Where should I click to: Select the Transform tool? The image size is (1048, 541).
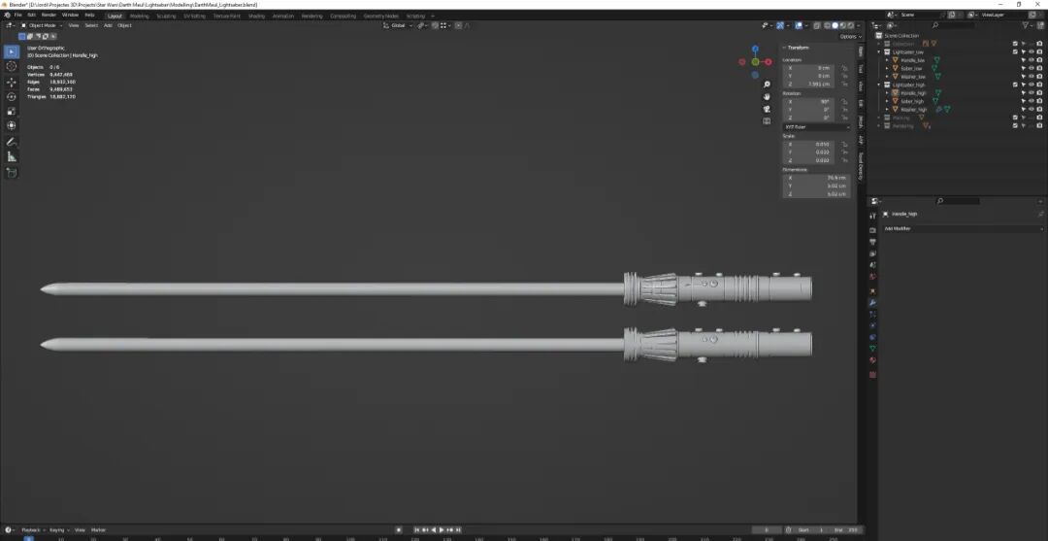[12, 125]
